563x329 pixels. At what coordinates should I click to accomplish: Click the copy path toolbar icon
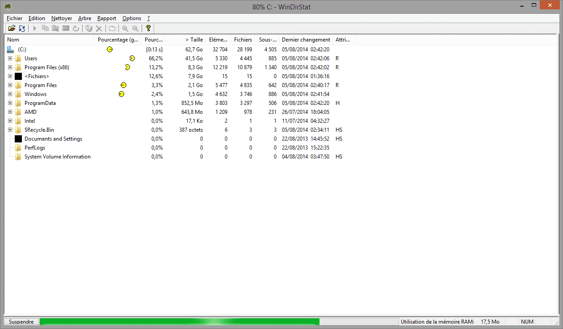pos(45,29)
